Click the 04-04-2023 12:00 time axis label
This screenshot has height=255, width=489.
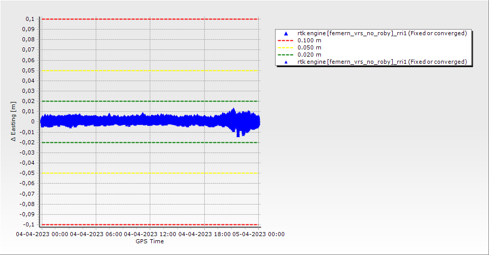tap(150, 235)
